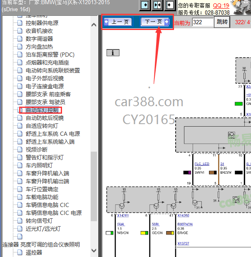Viewport: 251px width, 257px height.
Task: Open 近光灯/远光灯 entry
Action: (x=43, y=229)
